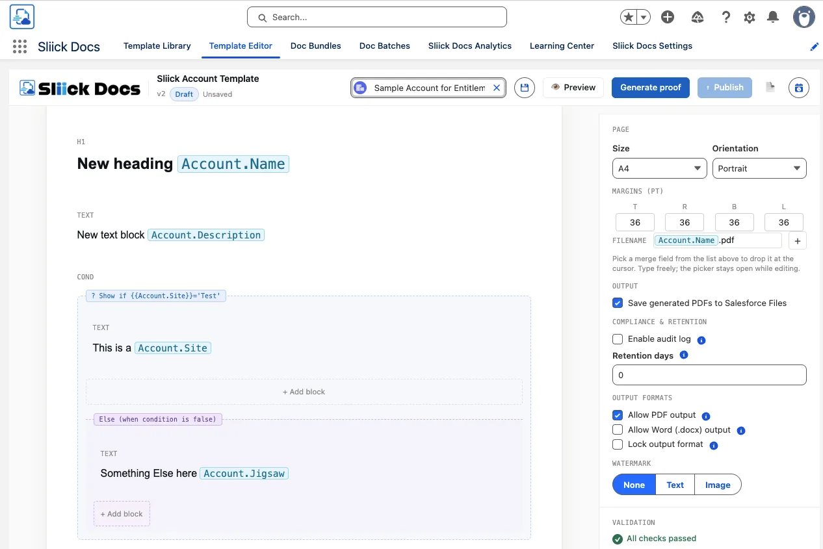The height and width of the screenshot is (549, 823).
Task: Click the Preview button
Action: (x=573, y=88)
